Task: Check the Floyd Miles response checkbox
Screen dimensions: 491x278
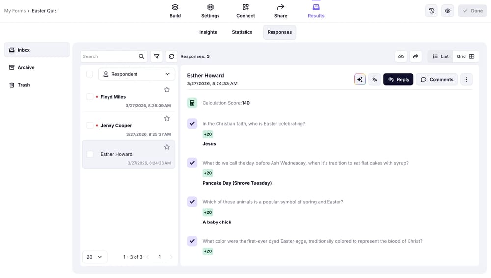Action: point(90,97)
